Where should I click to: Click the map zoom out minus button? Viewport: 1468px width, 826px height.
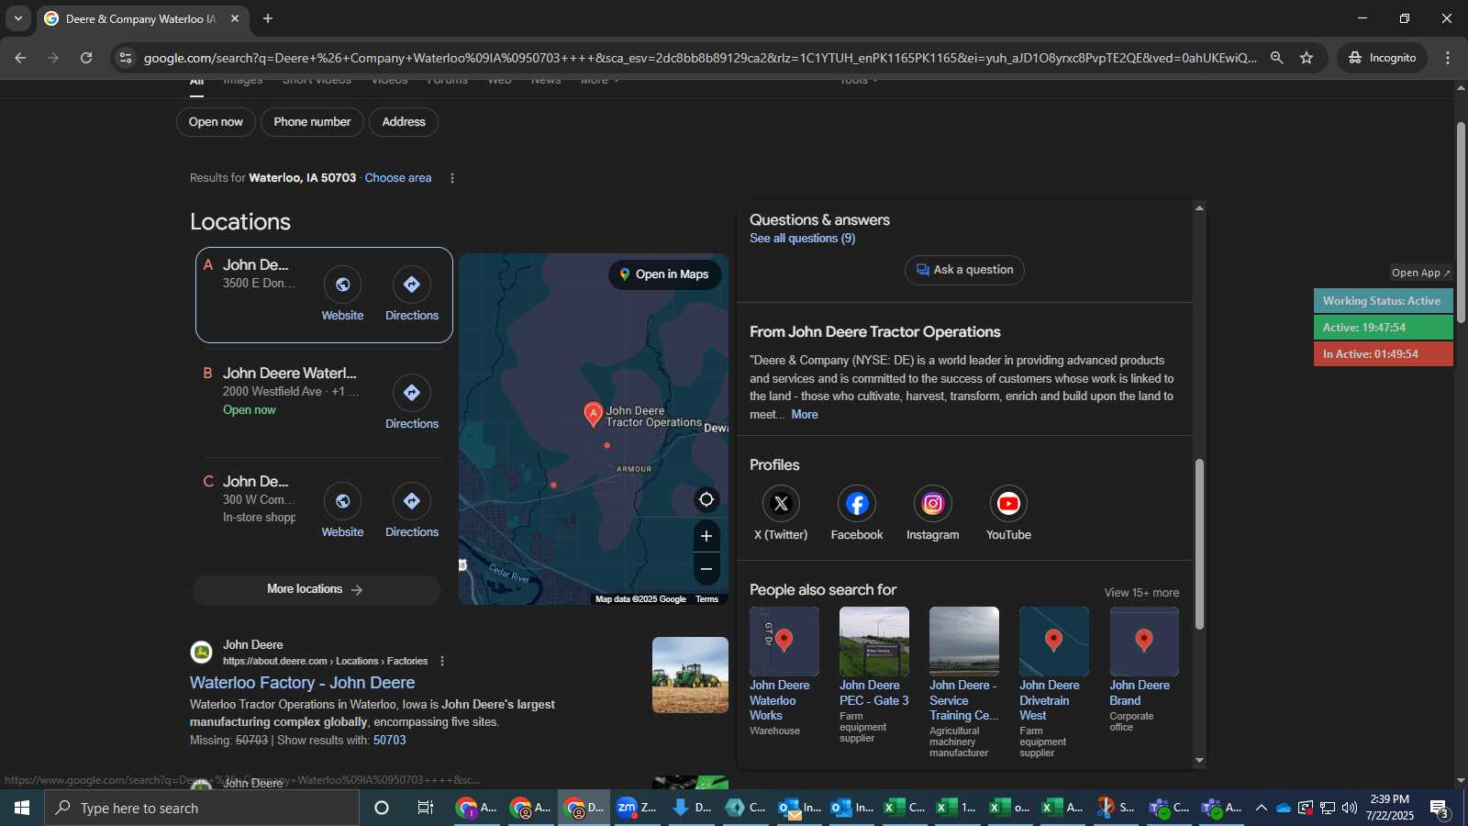706,569
